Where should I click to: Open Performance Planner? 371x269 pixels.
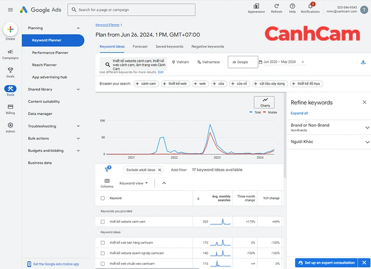[50, 53]
